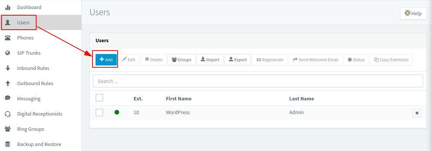This screenshot has height=151, width=432.
Task: Open Inbound Rules down-arrow icon
Action: click(8, 68)
